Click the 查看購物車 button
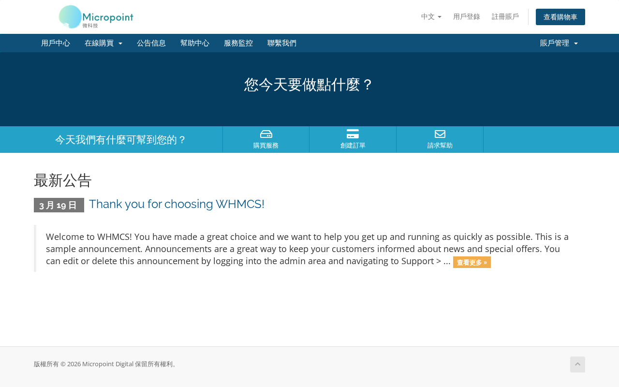 [x=560, y=17]
